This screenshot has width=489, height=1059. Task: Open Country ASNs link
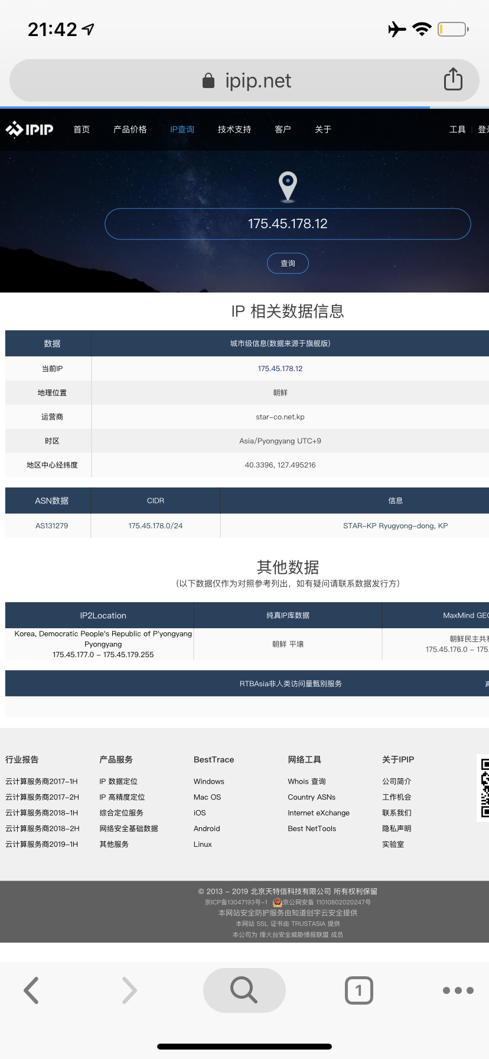312,797
